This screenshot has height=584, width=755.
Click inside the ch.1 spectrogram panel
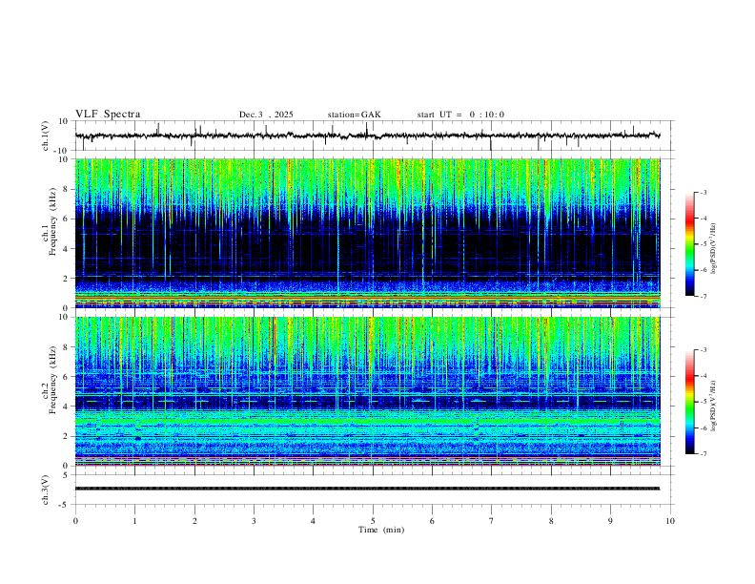coord(367,233)
